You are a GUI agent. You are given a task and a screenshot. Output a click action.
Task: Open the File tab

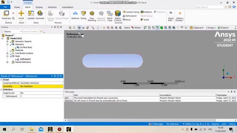point(5,7)
